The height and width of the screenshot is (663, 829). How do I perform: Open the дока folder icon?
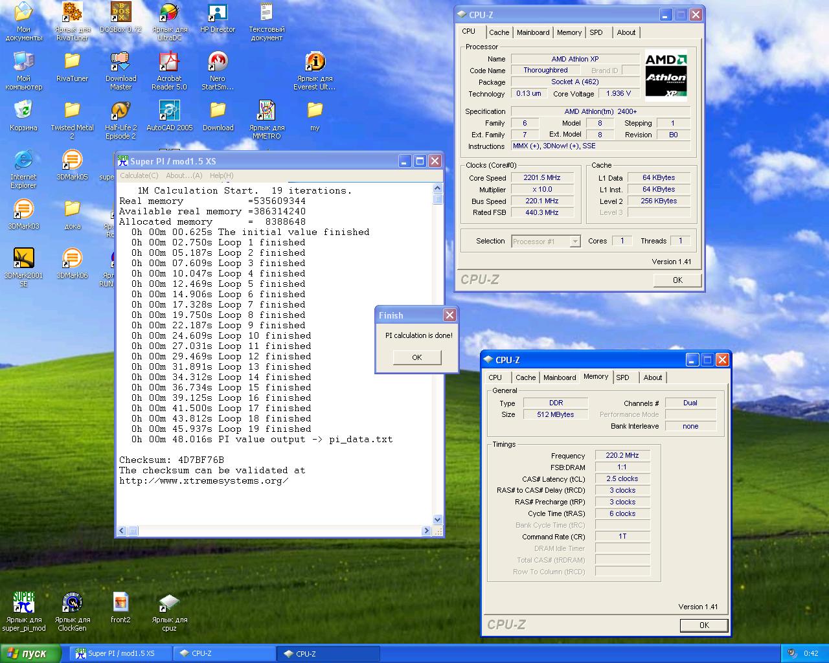tap(72, 208)
